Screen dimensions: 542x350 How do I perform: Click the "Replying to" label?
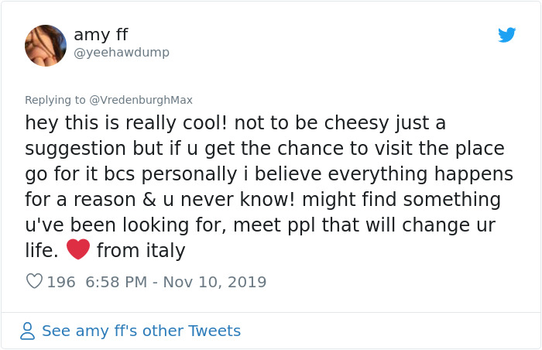coord(56,100)
